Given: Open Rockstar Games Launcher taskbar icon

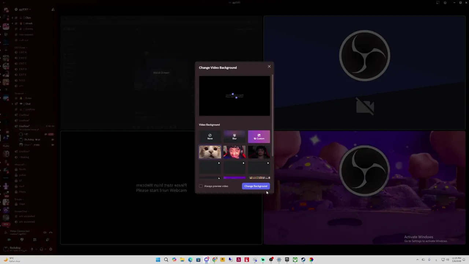Looking at the screenshot, I should [222, 260].
